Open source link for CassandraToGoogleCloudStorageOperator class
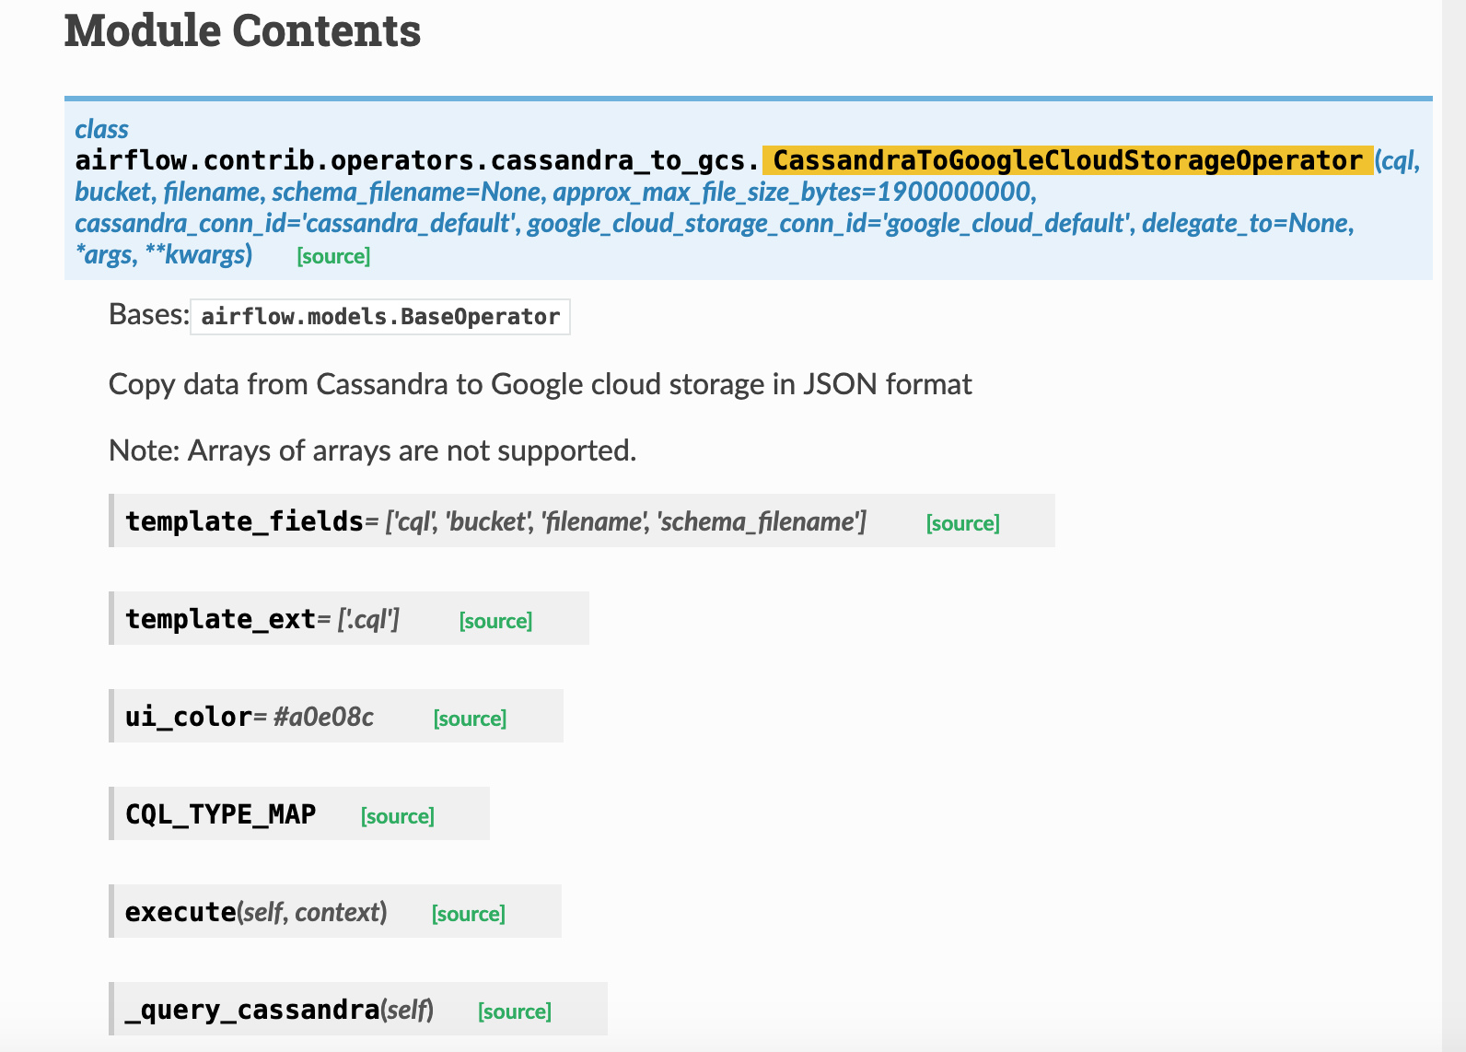1466x1052 pixels. (x=333, y=256)
